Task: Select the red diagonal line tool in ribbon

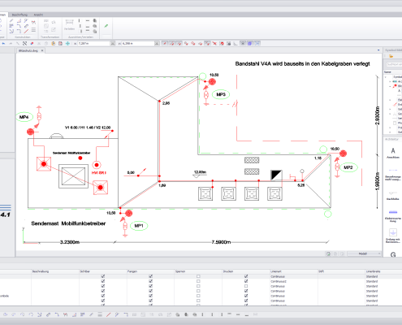Action: point(26,31)
